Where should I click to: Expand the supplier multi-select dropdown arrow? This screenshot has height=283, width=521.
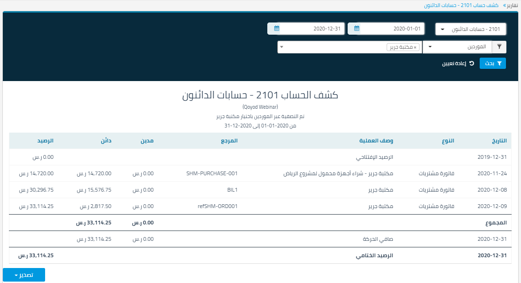click(x=281, y=47)
